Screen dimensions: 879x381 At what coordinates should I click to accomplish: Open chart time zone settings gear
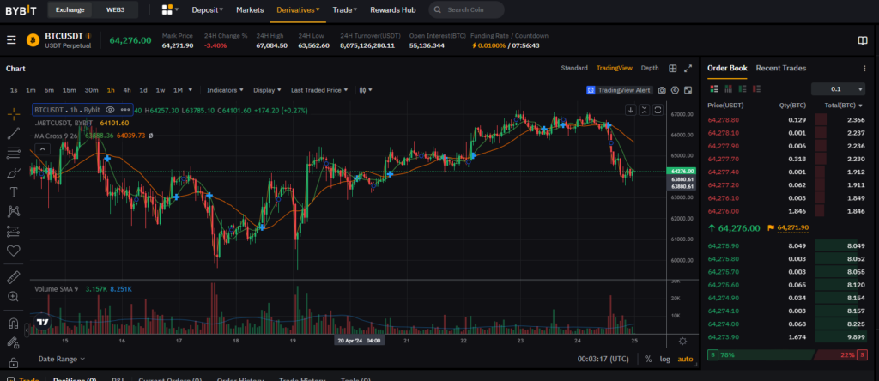point(682,342)
